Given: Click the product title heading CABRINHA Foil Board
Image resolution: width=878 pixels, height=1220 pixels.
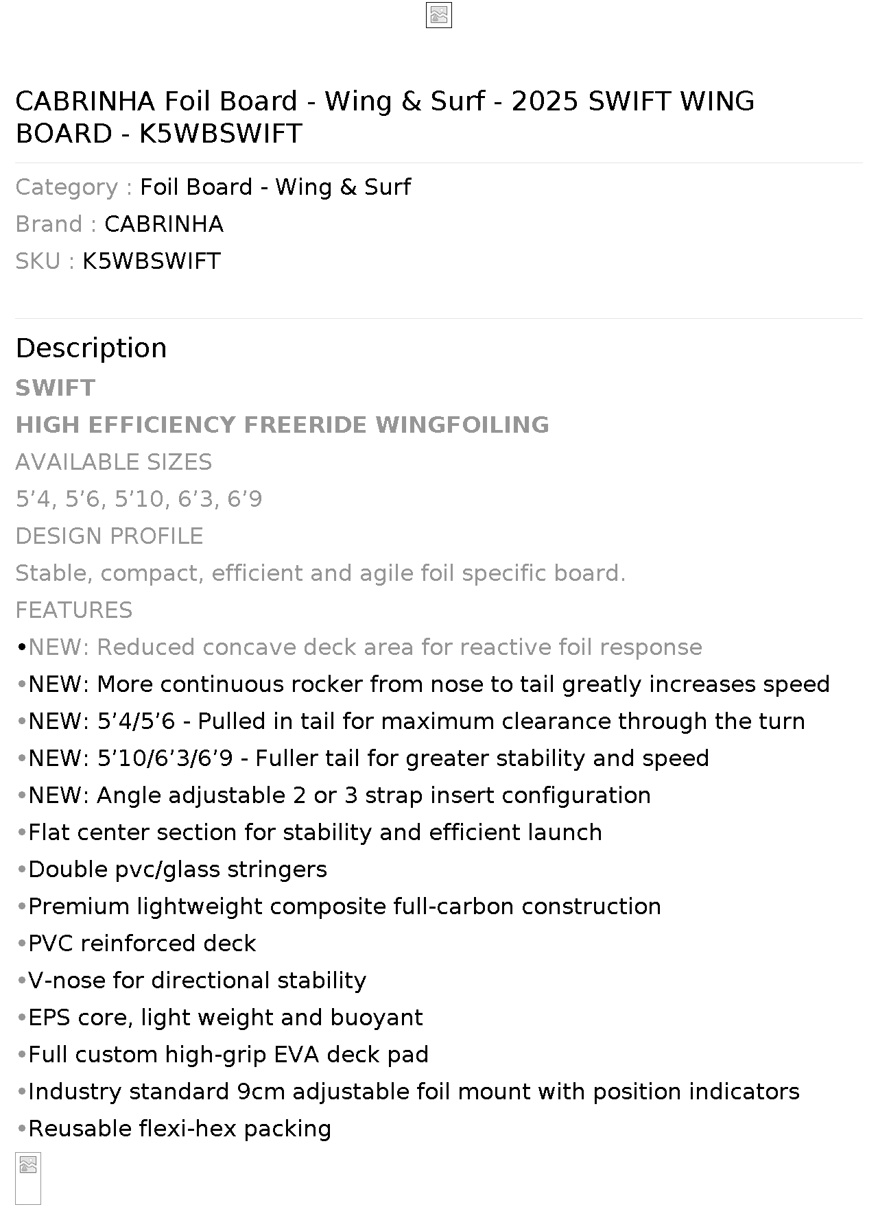Looking at the screenshot, I should point(385,117).
